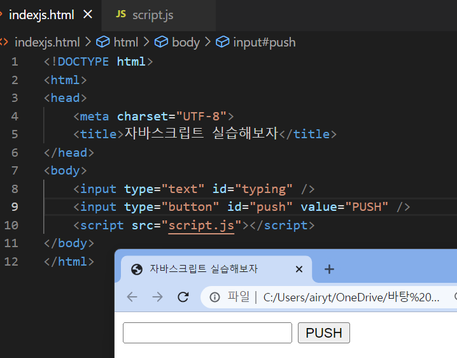Follow the script.js link in line 10
The height and width of the screenshot is (358, 457).
[201, 226]
